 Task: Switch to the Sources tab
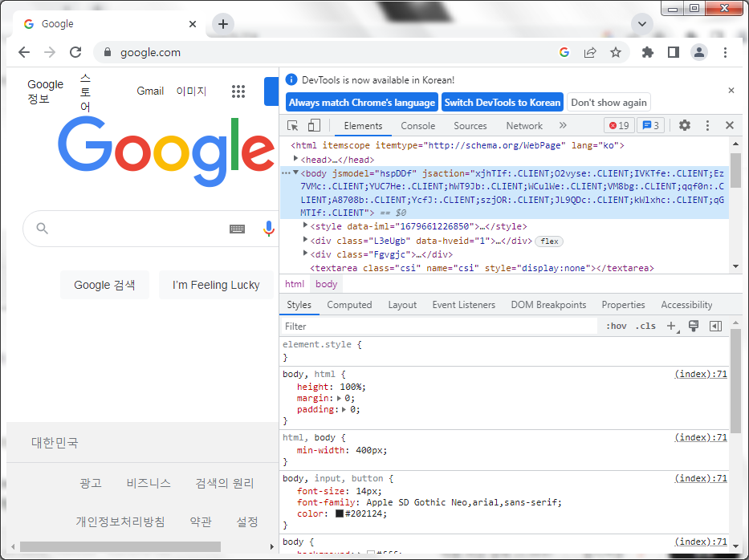click(x=470, y=125)
